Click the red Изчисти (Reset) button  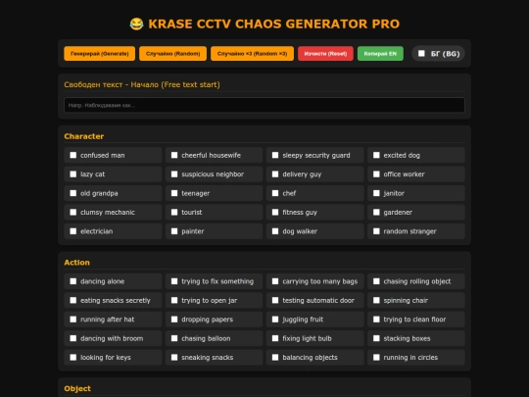point(325,54)
